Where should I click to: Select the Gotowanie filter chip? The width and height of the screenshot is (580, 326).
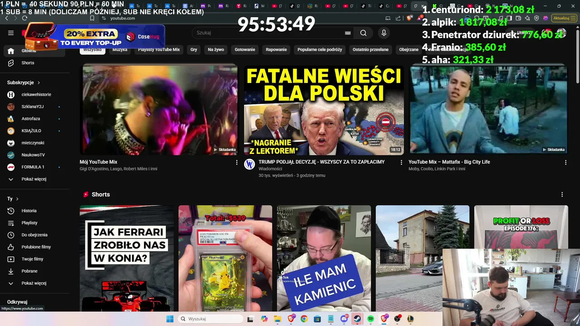pyautogui.click(x=245, y=49)
